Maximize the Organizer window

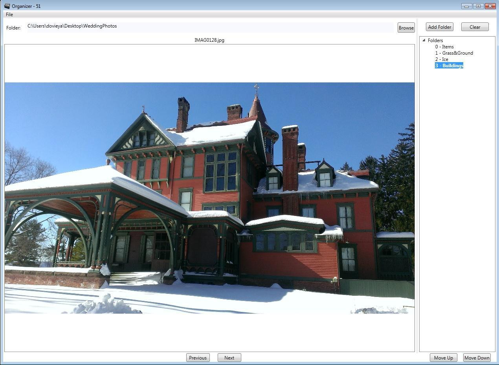click(x=479, y=6)
